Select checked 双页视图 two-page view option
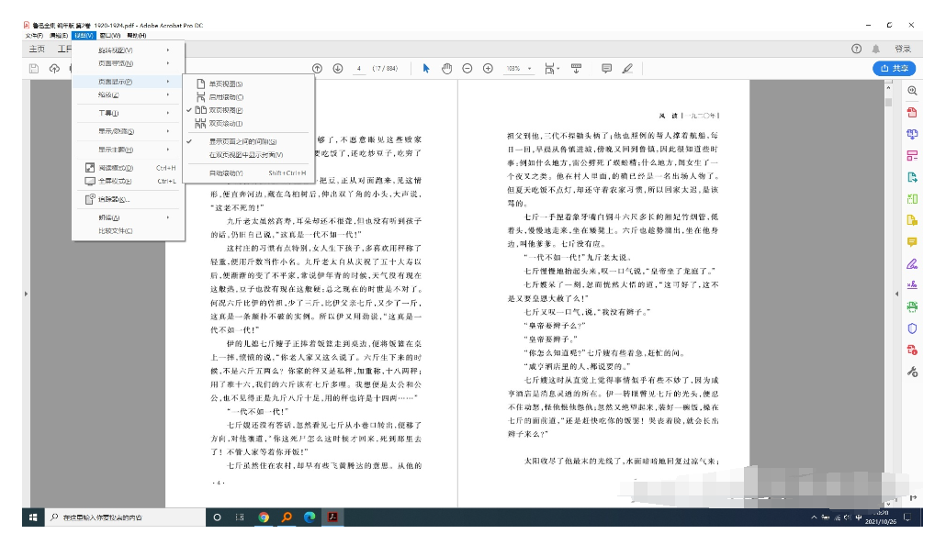This screenshot has width=946, height=534. click(x=249, y=110)
